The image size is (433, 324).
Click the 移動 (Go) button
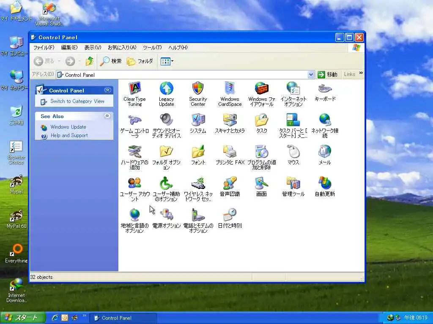(328, 75)
